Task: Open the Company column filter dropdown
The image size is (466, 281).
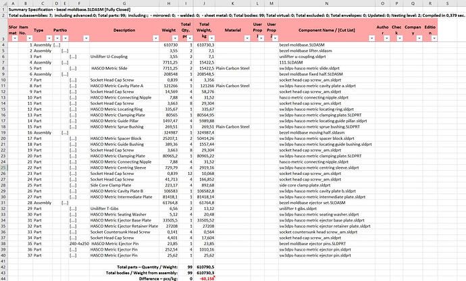Action: [x=419, y=39]
